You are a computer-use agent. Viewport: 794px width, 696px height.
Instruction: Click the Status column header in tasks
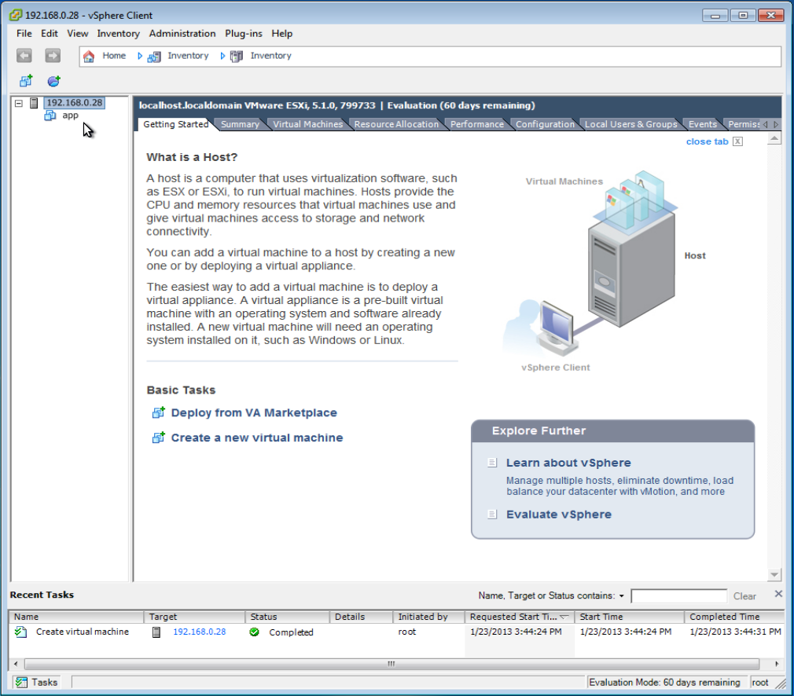pos(287,617)
